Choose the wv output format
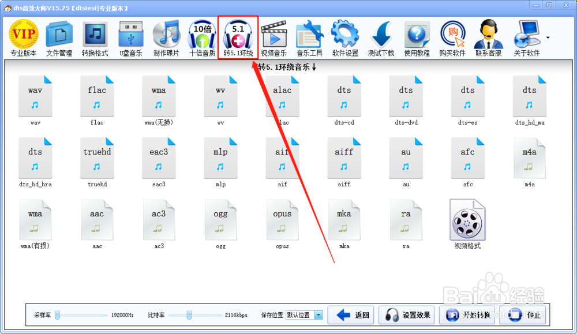 [220, 101]
